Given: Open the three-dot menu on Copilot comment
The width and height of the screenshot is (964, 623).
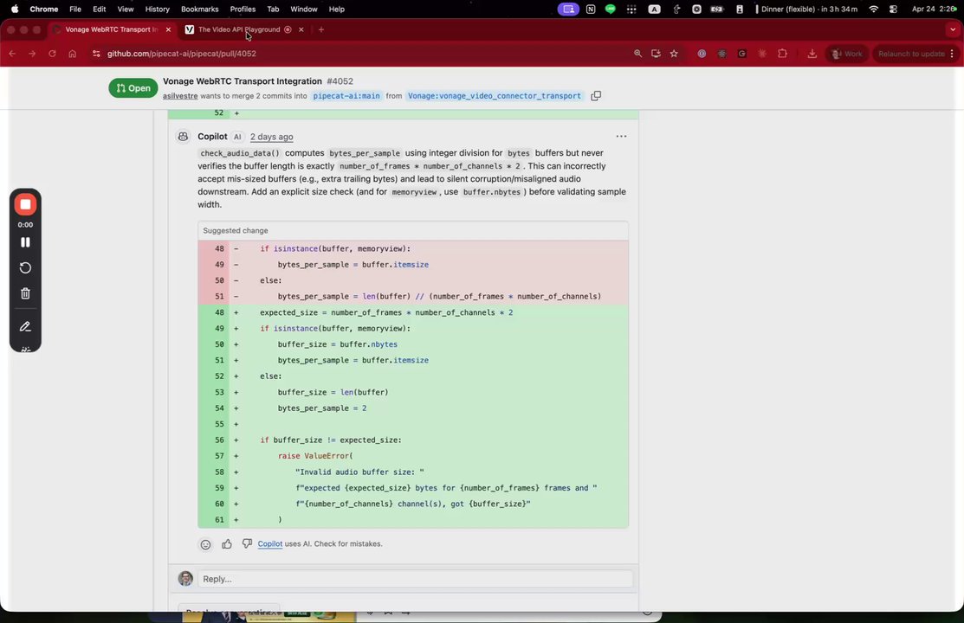Looking at the screenshot, I should pyautogui.click(x=621, y=137).
